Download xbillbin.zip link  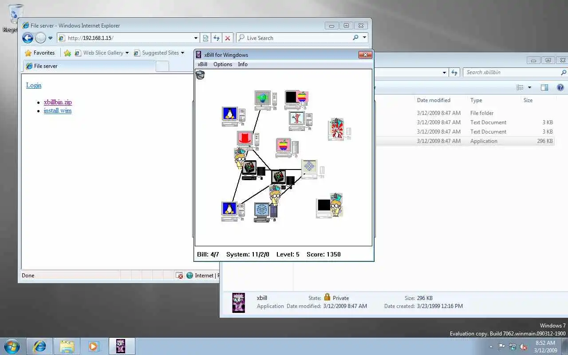tap(58, 102)
